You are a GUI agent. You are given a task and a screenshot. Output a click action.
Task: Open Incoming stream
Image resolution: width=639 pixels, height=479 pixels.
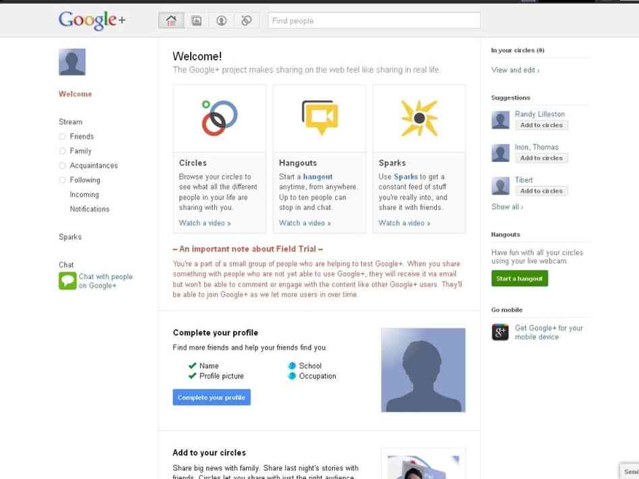pos(84,195)
